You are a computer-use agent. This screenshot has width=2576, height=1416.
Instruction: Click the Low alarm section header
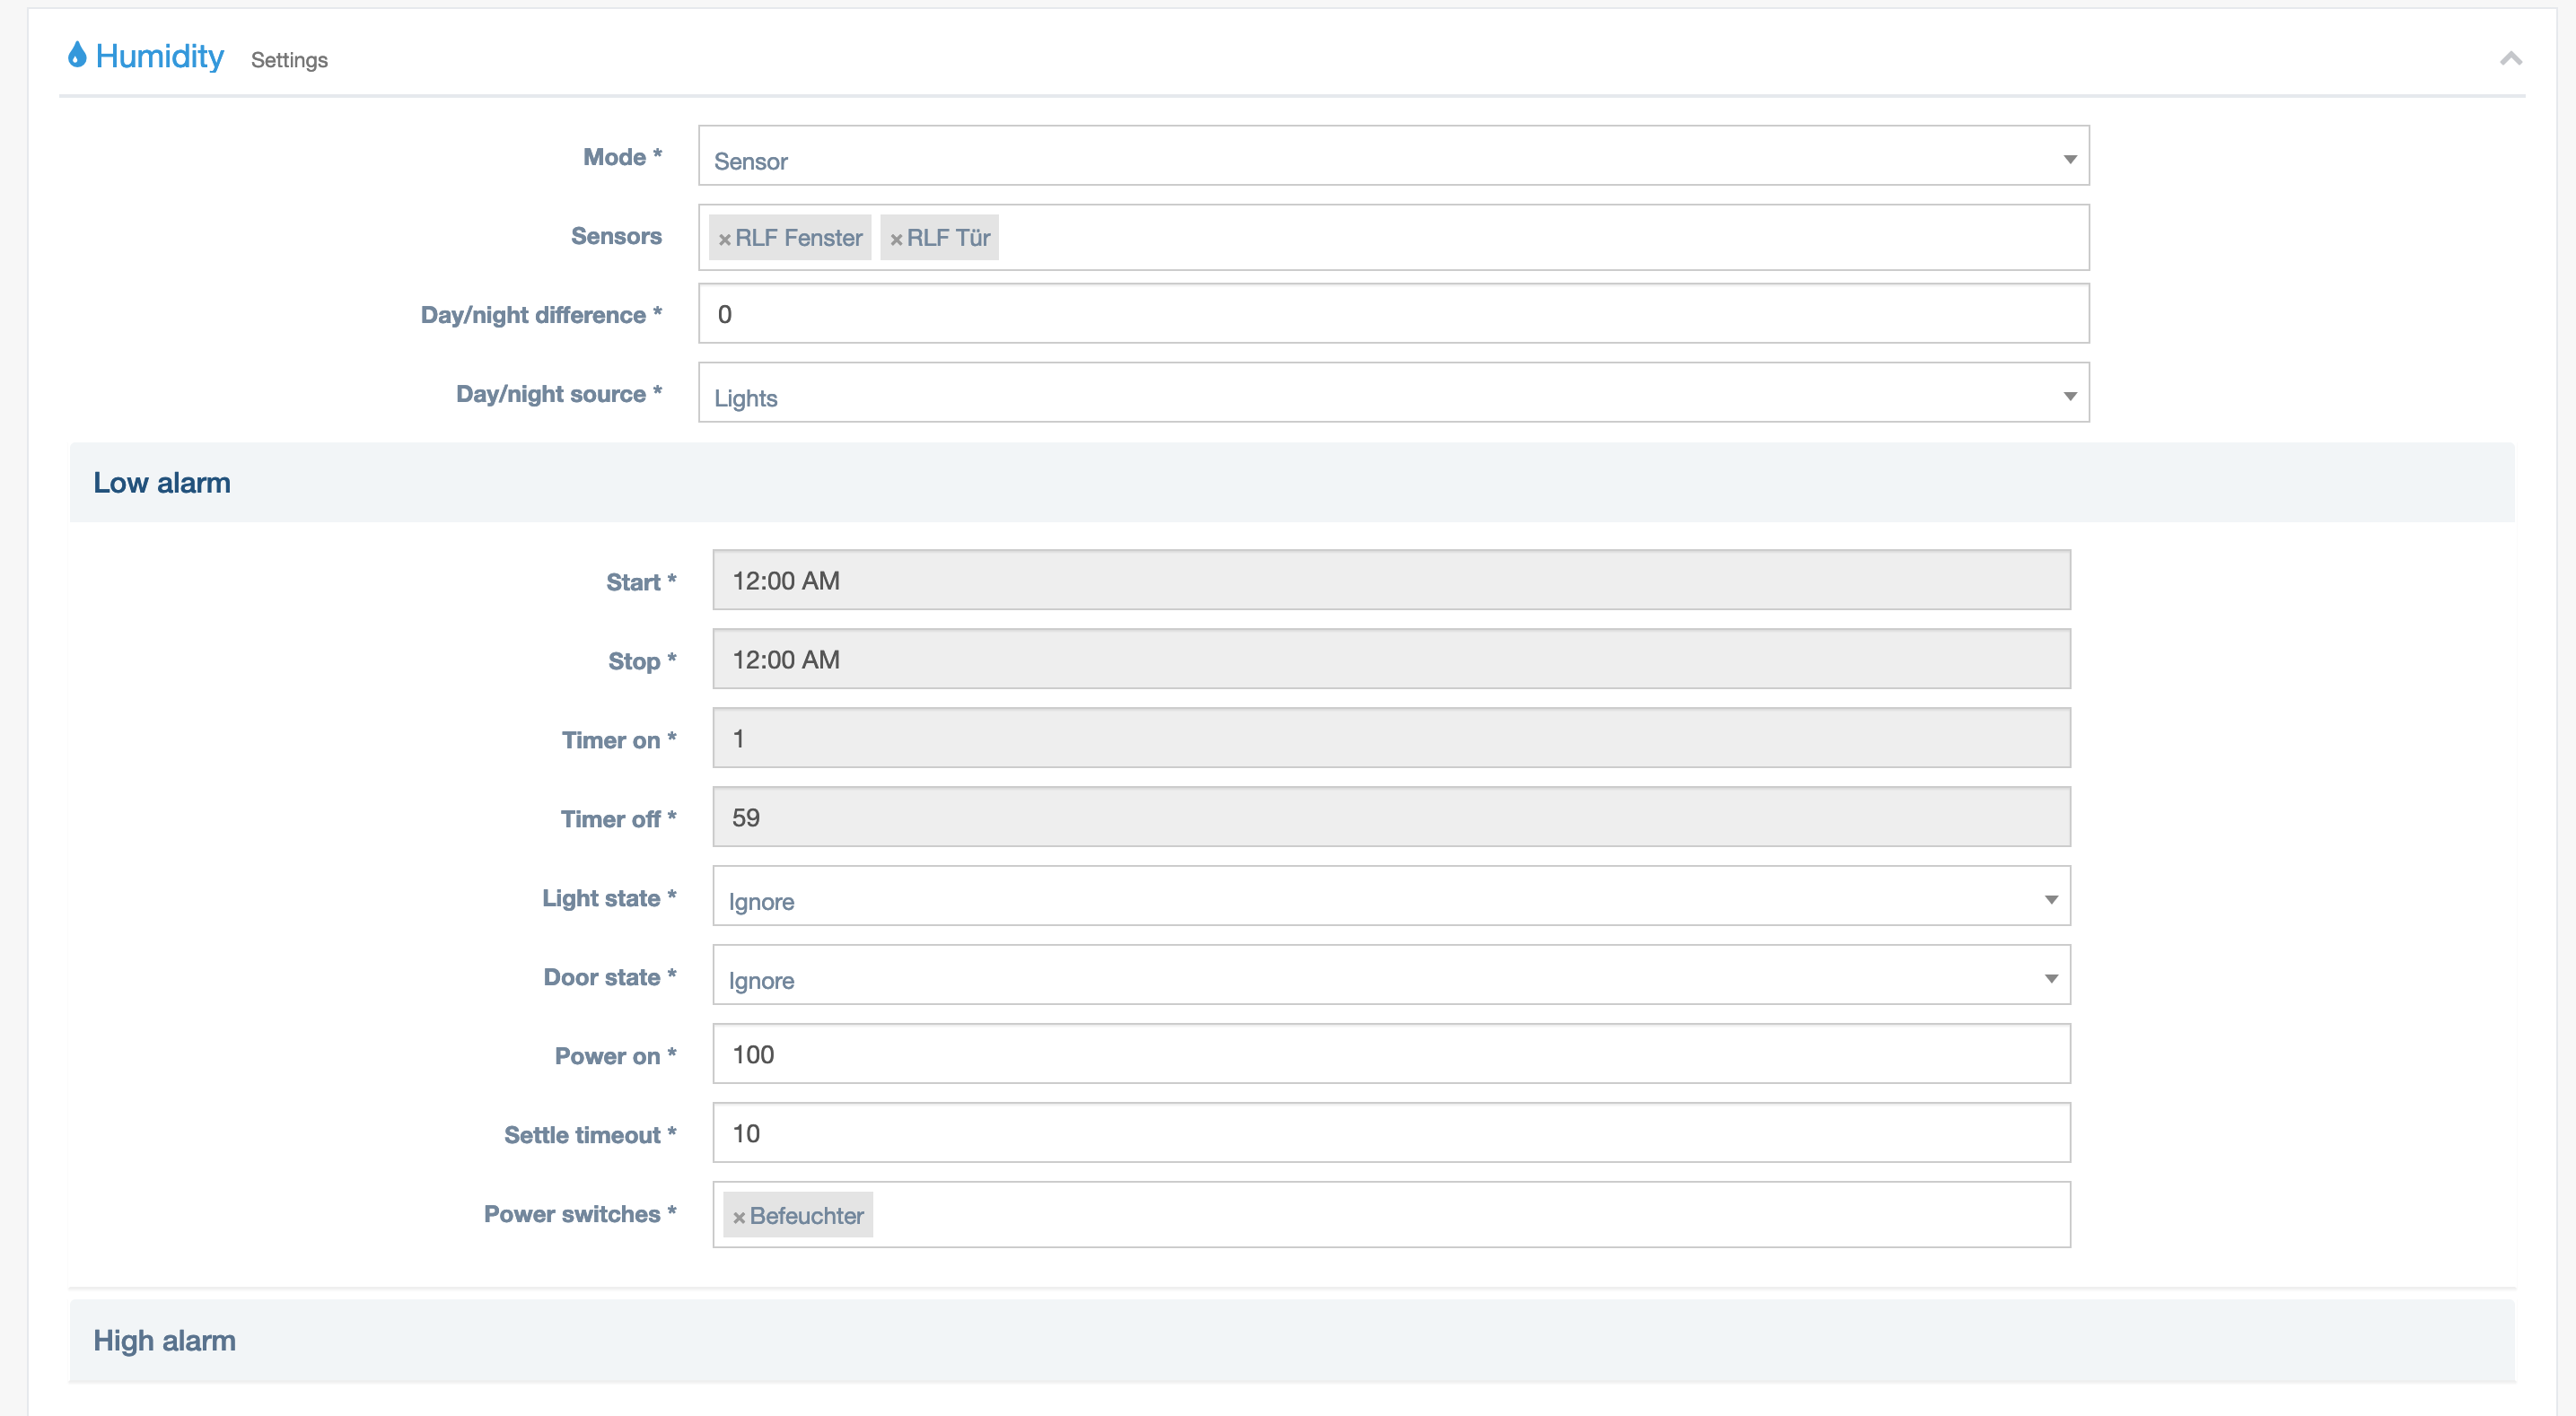pos(162,483)
